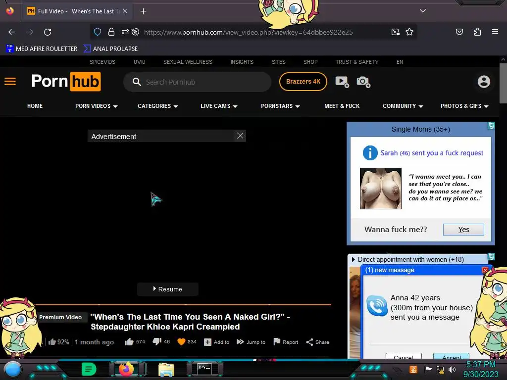Open the taskbar clock showing 5:37 PM
The image size is (507, 380).
tap(481, 369)
